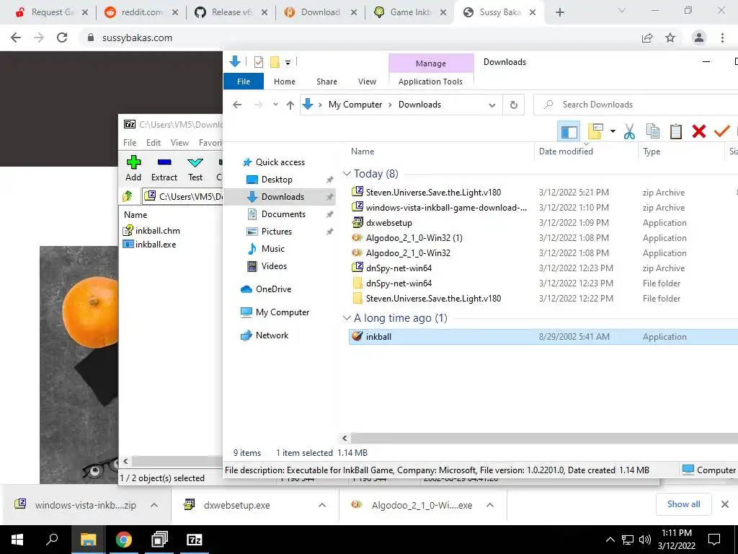Sort by Date modified column
Image resolution: width=738 pixels, height=554 pixels.
pyautogui.click(x=566, y=151)
